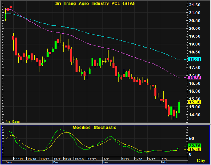211x165 pixels.
Task: Select the 12/2 date marker on the time axis
Action: [57, 159]
